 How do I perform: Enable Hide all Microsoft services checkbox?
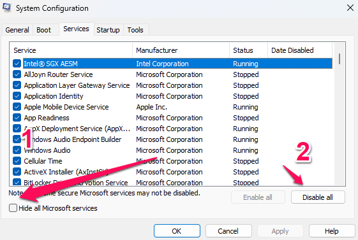pos(13,208)
